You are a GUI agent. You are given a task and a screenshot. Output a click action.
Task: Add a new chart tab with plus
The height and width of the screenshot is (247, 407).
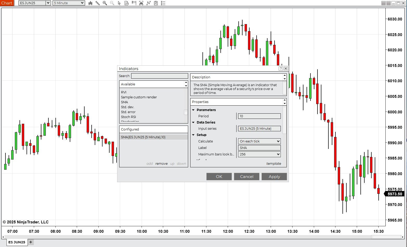point(31,242)
